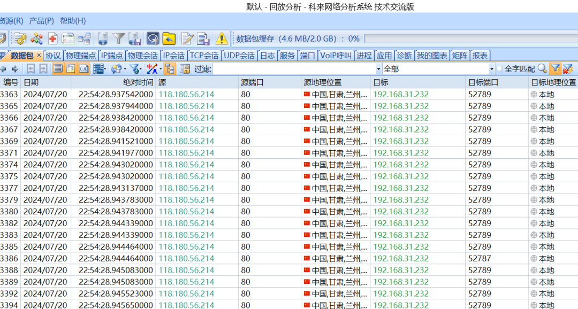Toggle the highlighted detail pane view icon

tap(71, 69)
